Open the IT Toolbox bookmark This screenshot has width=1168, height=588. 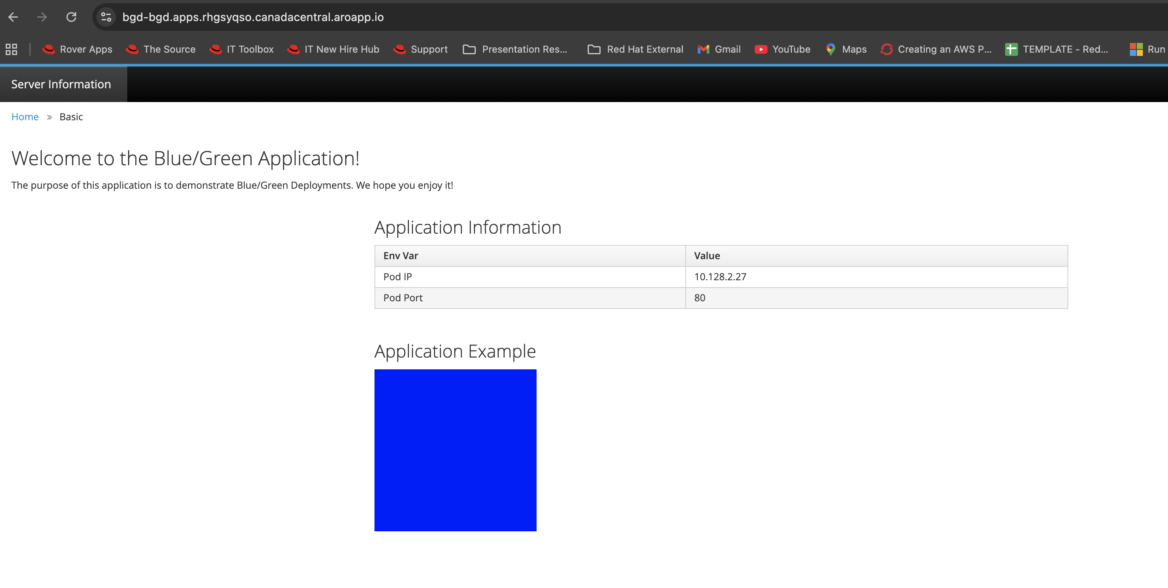tap(241, 49)
